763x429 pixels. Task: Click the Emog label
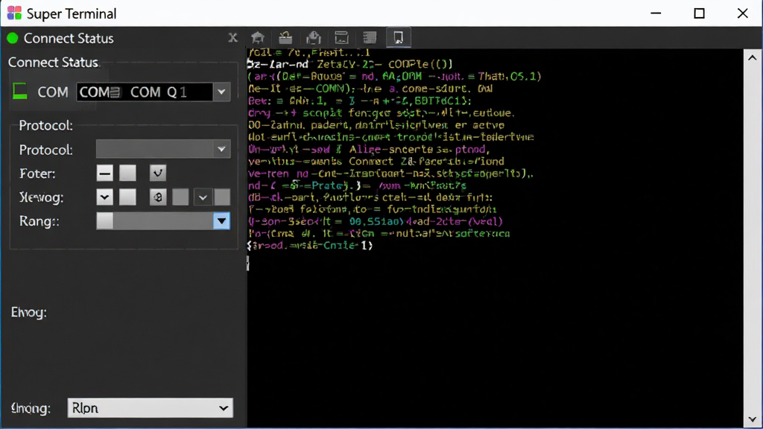(29, 312)
